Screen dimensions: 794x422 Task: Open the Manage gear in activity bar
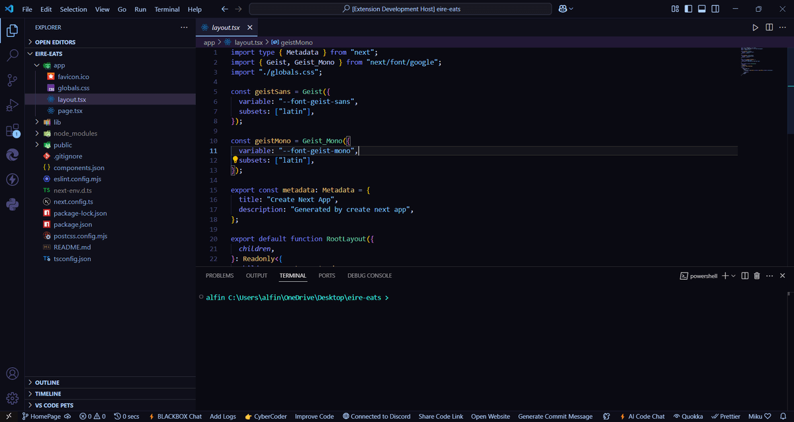[12, 398]
